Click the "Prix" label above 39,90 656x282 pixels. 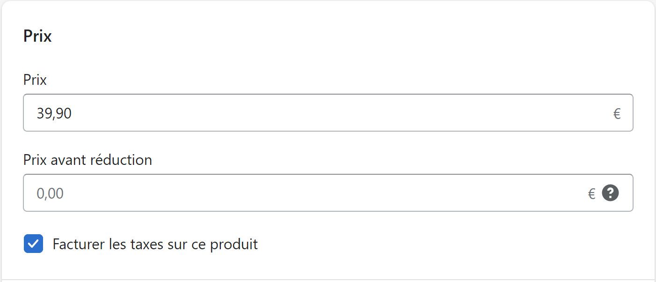35,80
